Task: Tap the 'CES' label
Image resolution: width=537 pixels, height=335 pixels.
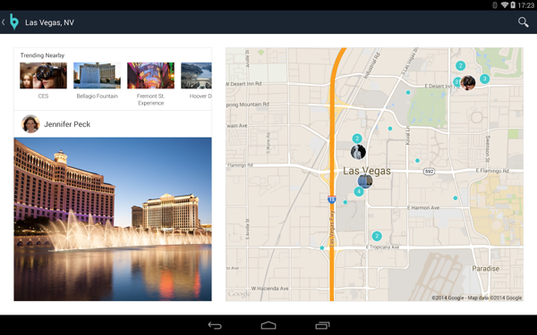Action: click(43, 96)
